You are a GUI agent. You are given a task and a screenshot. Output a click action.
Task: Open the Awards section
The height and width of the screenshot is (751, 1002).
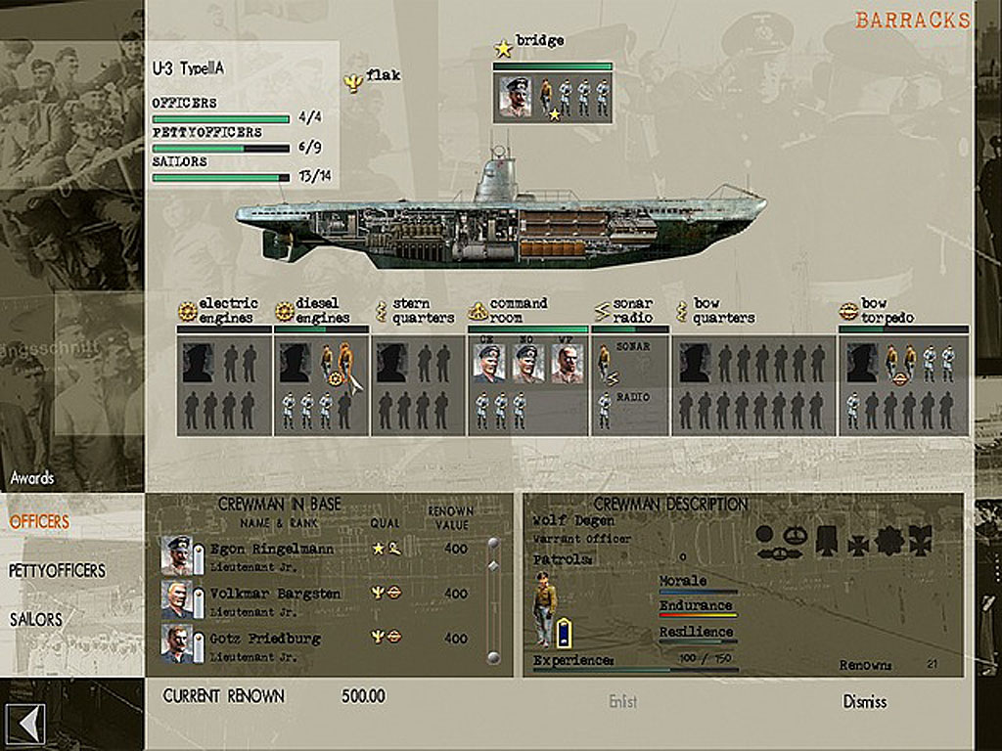(32, 478)
